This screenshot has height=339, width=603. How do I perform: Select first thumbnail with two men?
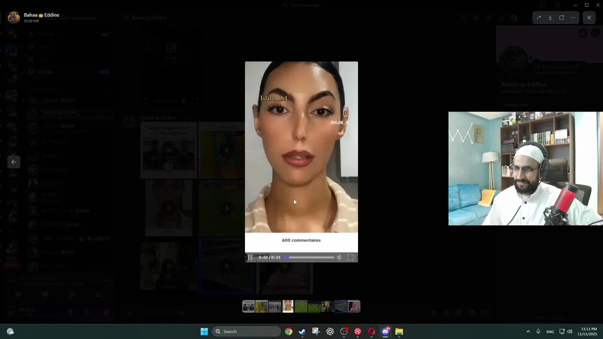click(x=248, y=307)
